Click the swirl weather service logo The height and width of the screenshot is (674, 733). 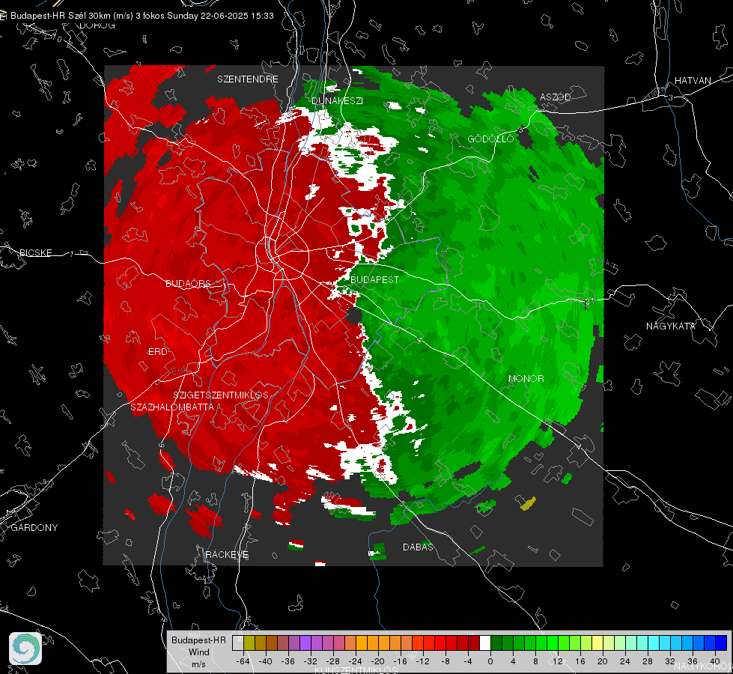25,649
